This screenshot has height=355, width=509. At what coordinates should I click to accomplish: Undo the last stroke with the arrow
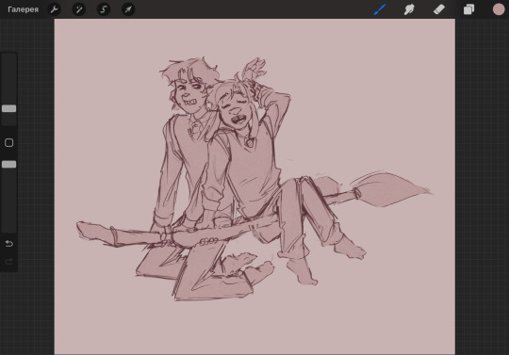click(x=9, y=243)
